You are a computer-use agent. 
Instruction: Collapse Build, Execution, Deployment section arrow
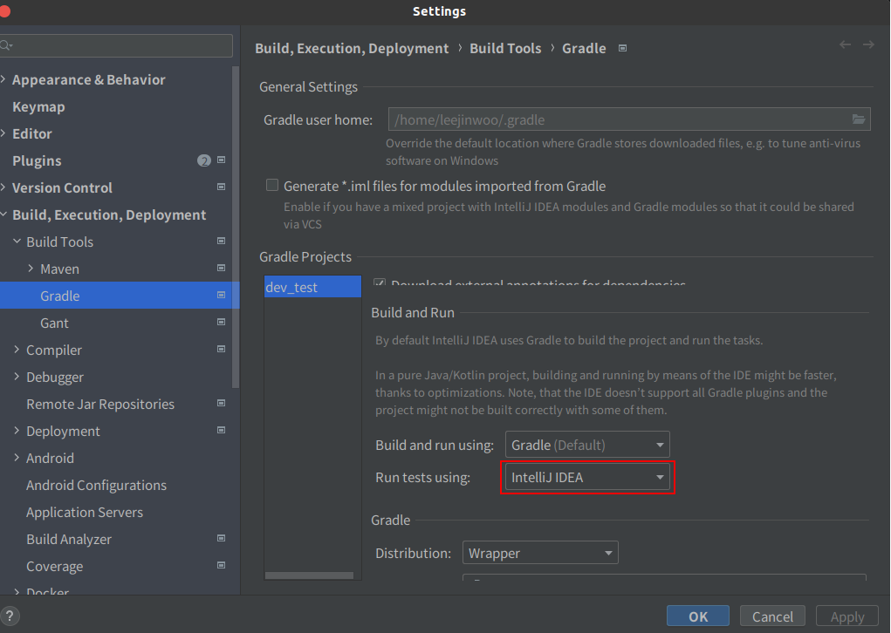pyautogui.click(x=3, y=214)
